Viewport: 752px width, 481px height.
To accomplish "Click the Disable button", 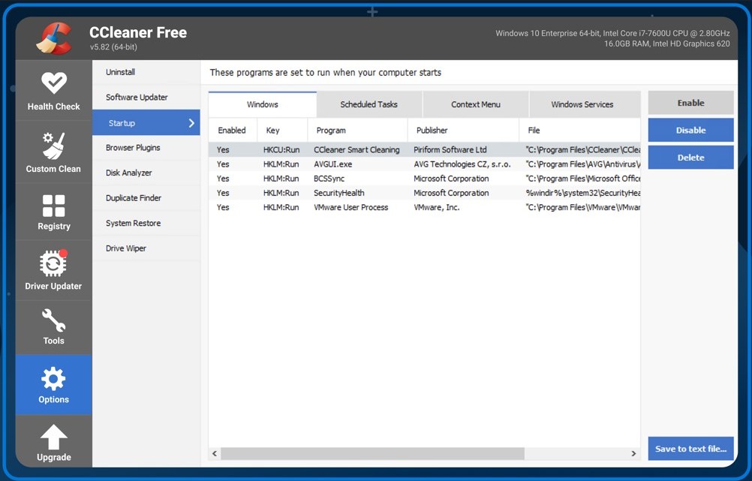I will [690, 130].
